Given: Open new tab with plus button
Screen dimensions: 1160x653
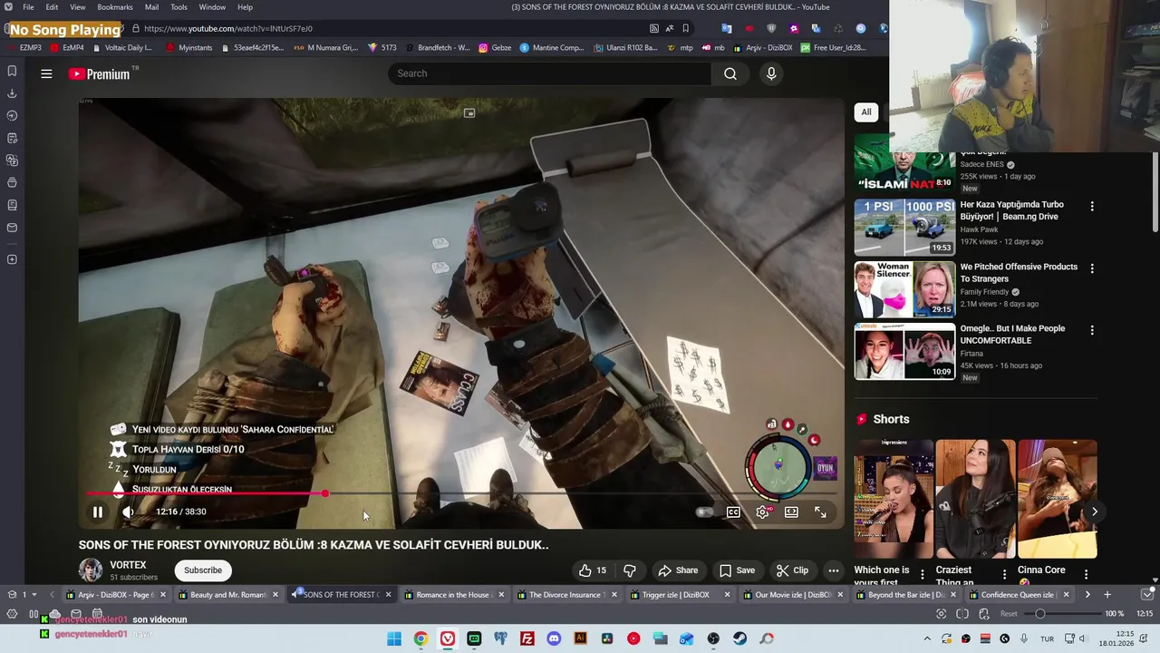Looking at the screenshot, I should point(1107,595).
